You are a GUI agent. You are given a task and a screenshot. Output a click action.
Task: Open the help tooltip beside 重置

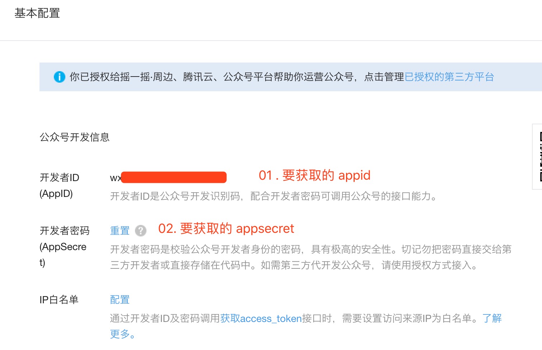(141, 230)
